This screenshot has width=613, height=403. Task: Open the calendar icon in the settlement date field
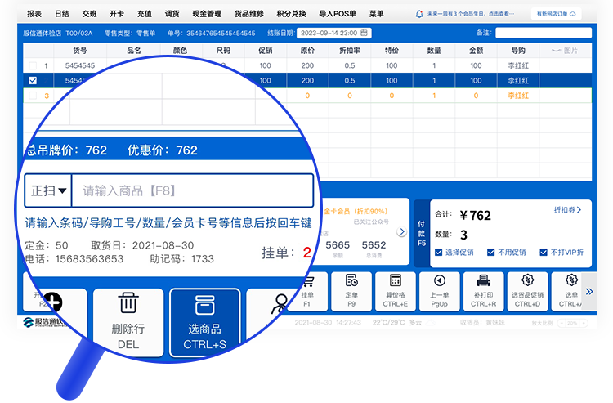[x=364, y=33]
